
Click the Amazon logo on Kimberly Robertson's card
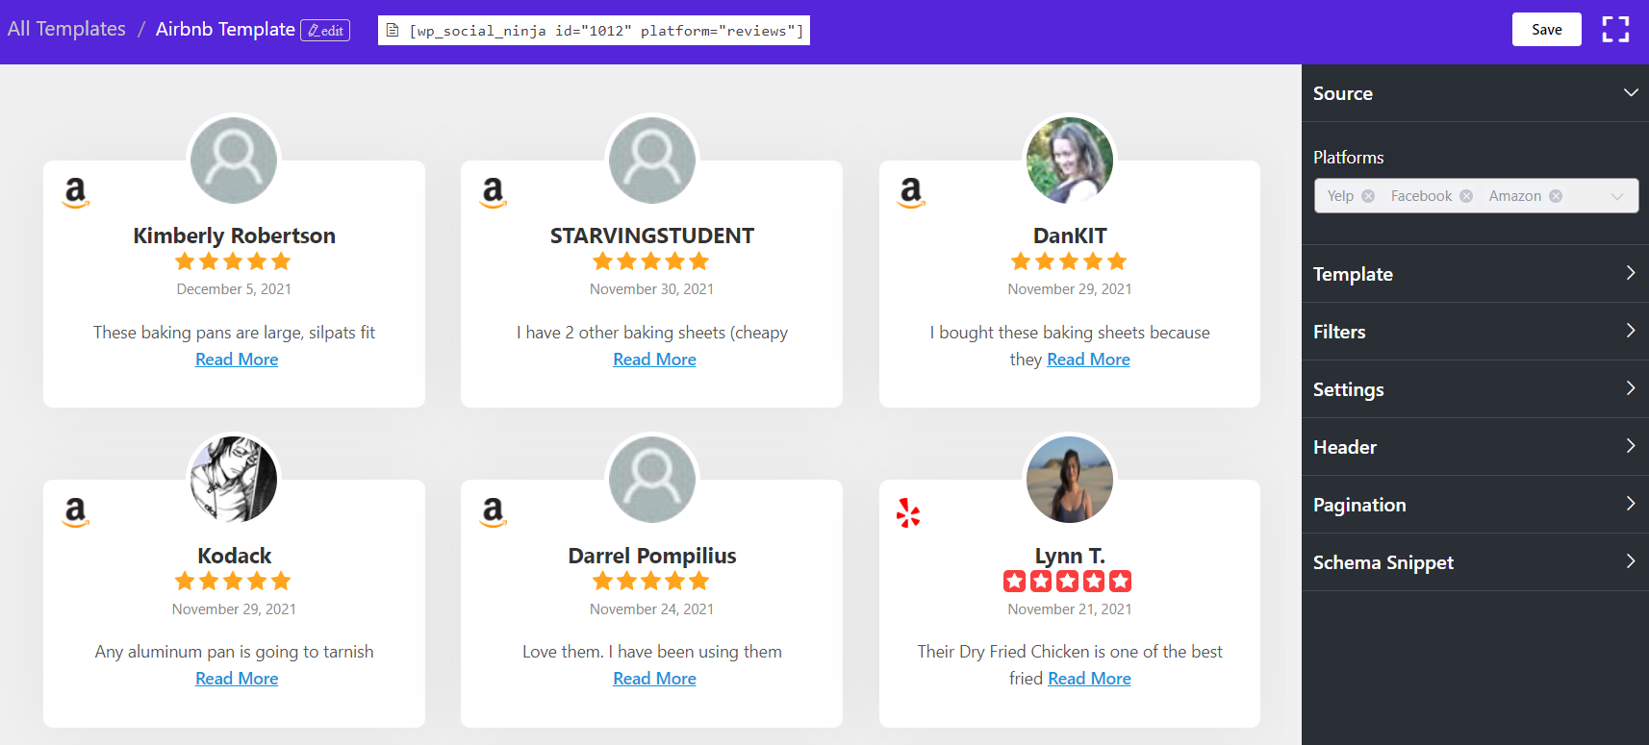[x=75, y=192]
